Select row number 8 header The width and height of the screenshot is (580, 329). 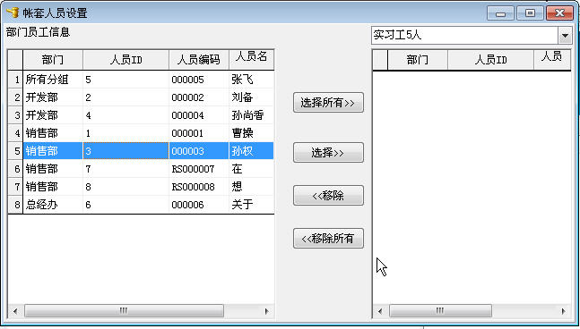coord(15,205)
